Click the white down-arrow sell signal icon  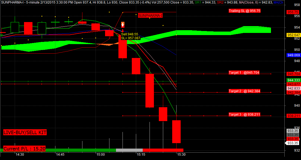(123, 25)
